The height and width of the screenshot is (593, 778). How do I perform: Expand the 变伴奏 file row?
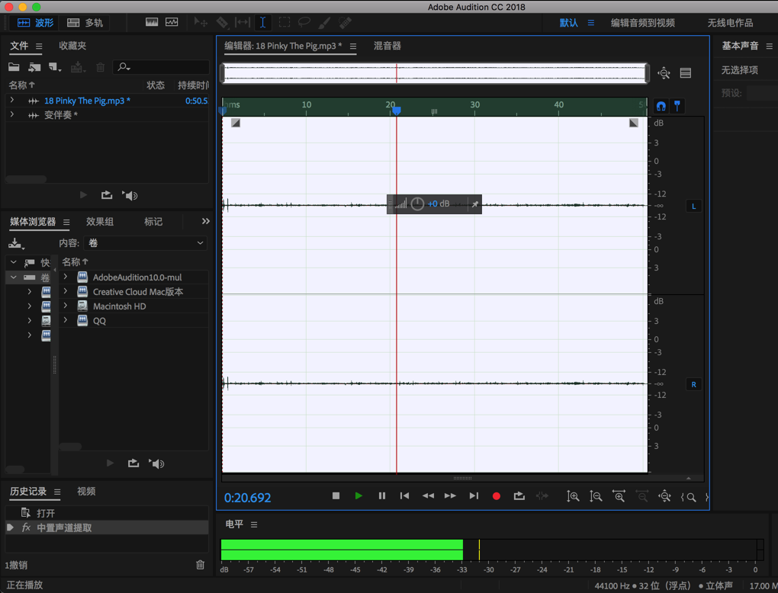pos(12,114)
